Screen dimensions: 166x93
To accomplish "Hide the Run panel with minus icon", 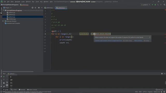I will 165,74.
